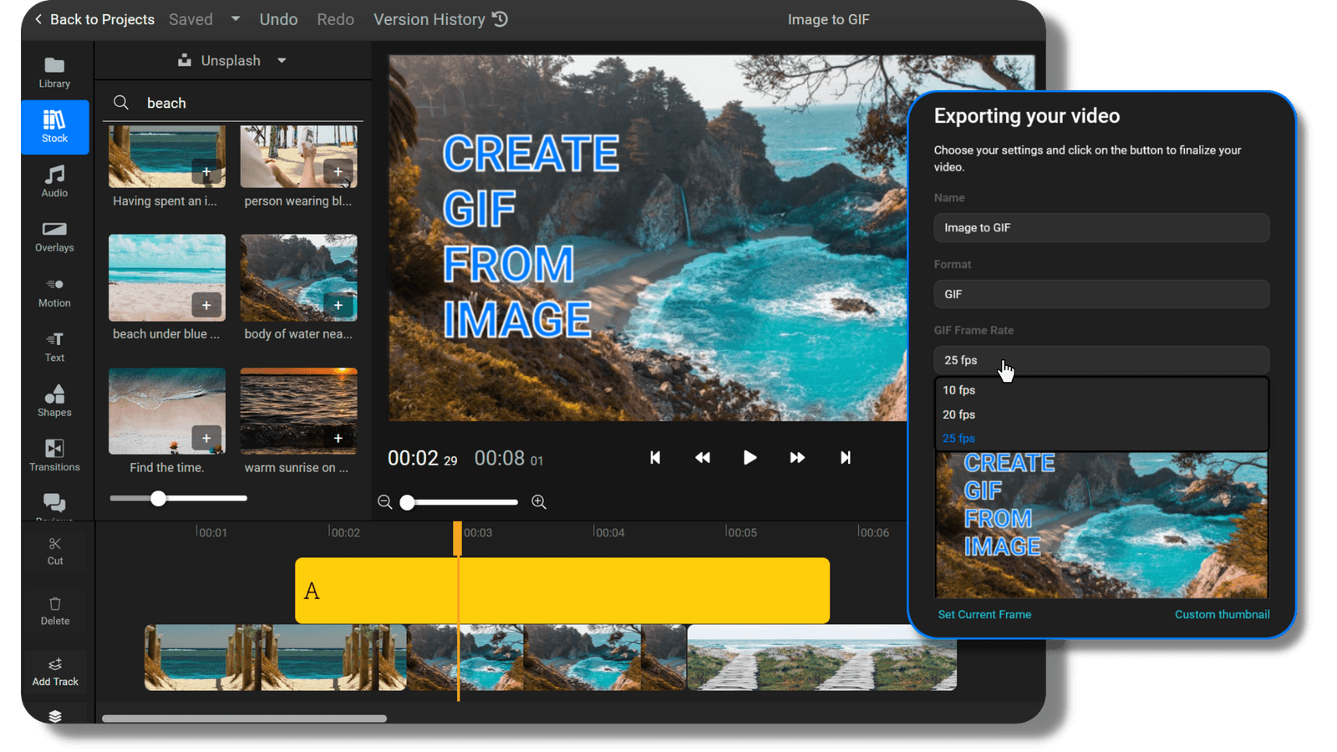Play the video preview
Screen dimensions: 1337x752
click(x=749, y=457)
